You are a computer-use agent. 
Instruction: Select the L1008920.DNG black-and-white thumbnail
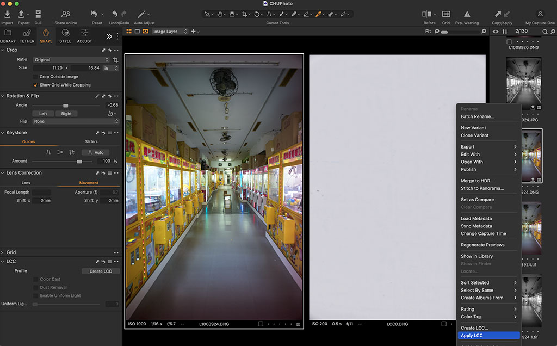point(523,82)
